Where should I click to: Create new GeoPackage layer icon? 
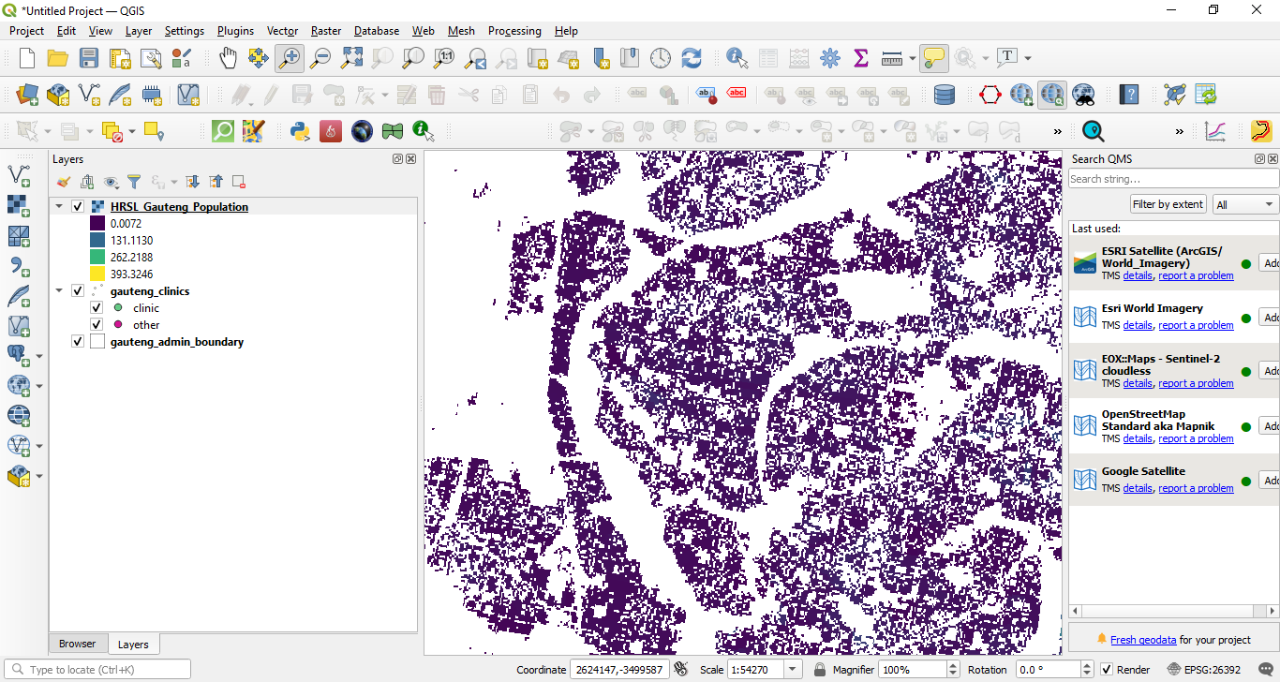(x=58, y=95)
